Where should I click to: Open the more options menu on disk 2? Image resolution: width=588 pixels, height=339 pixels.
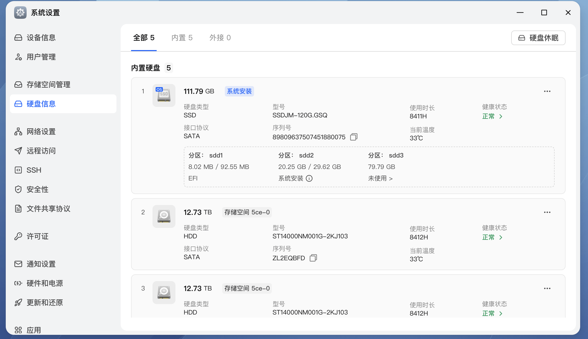point(547,212)
